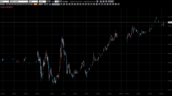Select the thin diagonal trend line tool
This screenshot has width=172, height=96.
point(62,4)
